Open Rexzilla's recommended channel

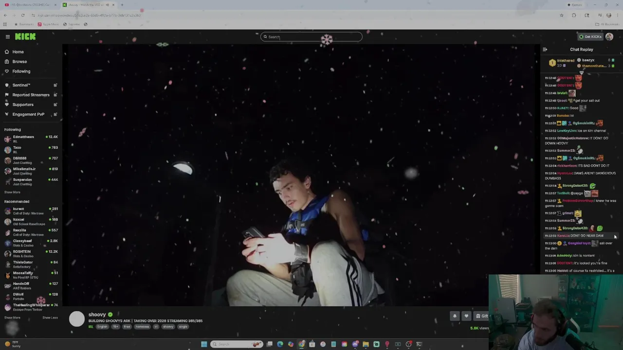31,232
